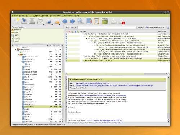Open the Preferencias menu

67,15
